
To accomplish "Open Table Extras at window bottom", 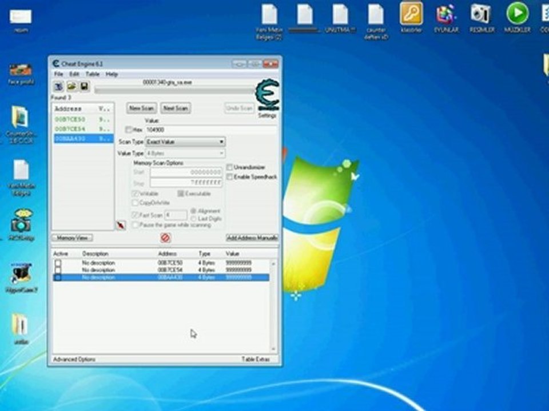I will pos(256,359).
